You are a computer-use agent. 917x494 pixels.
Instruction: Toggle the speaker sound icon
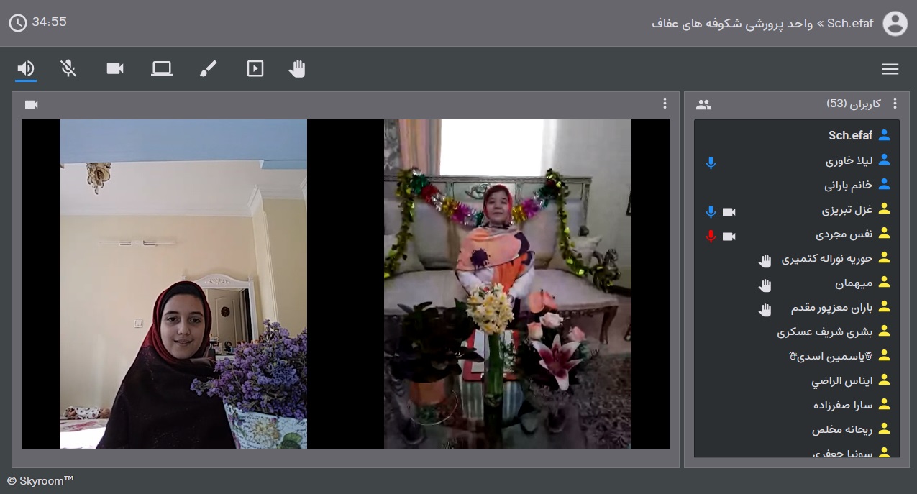pos(26,68)
